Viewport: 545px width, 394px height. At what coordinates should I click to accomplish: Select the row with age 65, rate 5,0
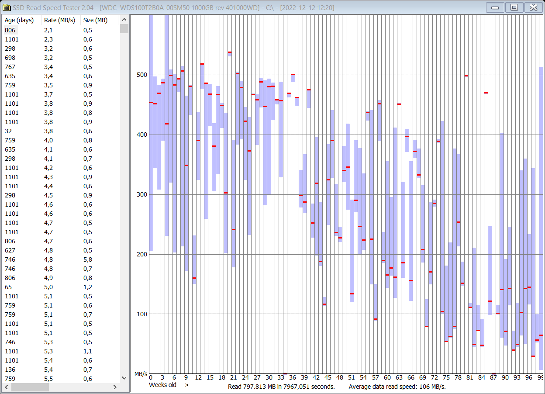point(61,287)
